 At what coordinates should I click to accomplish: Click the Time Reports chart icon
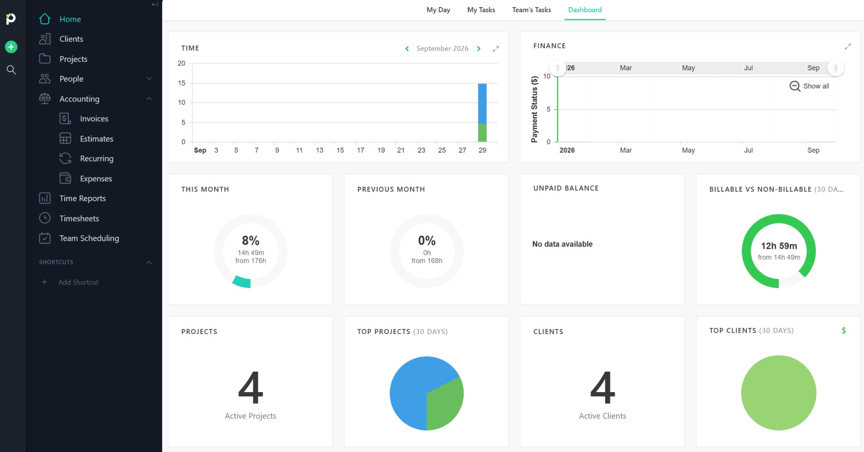pyautogui.click(x=45, y=198)
